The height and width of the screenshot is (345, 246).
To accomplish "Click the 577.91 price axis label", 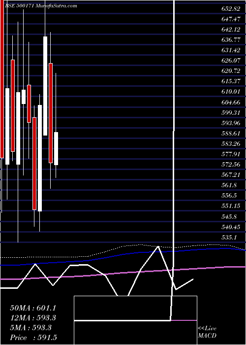I will (x=231, y=154).
